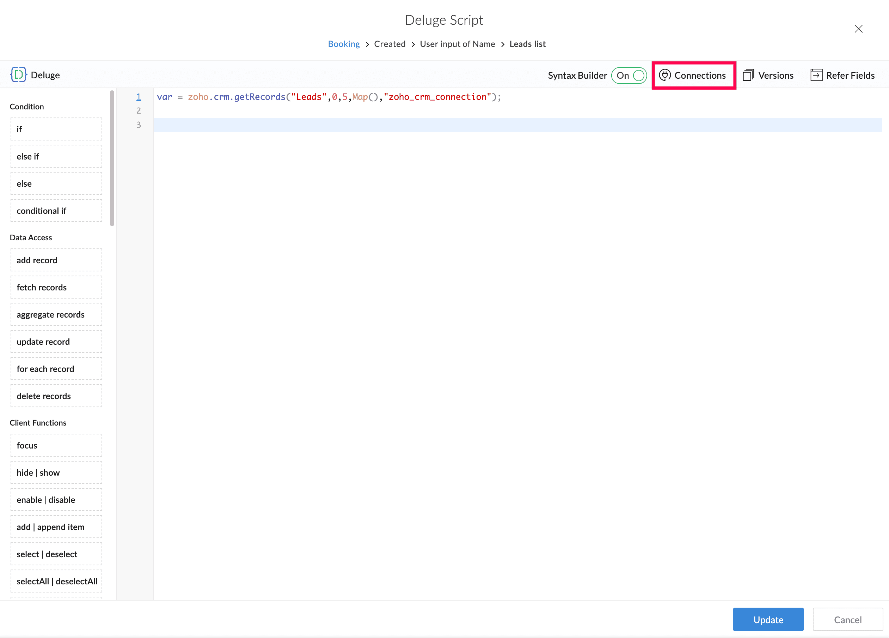Click the Deluge logo icon
The height and width of the screenshot is (638, 889).
pos(18,74)
